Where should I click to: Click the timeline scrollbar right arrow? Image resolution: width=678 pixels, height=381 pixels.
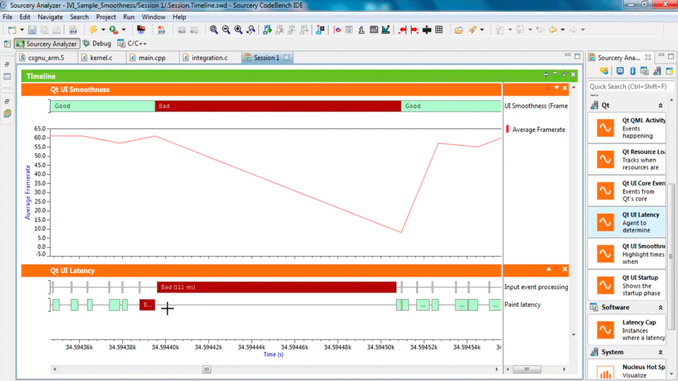[x=496, y=369]
